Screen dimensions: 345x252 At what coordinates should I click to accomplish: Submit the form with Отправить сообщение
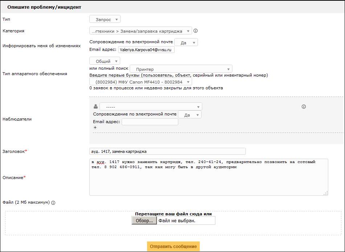point(173,246)
